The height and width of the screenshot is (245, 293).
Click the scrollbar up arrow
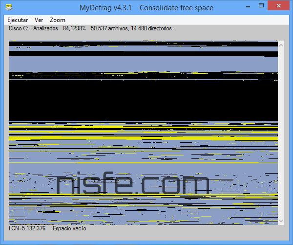[x=281, y=45]
